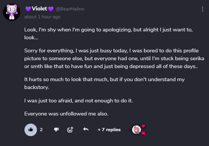Click the purple heart before Violet
The height and width of the screenshot is (146, 209).
[x=28, y=9]
